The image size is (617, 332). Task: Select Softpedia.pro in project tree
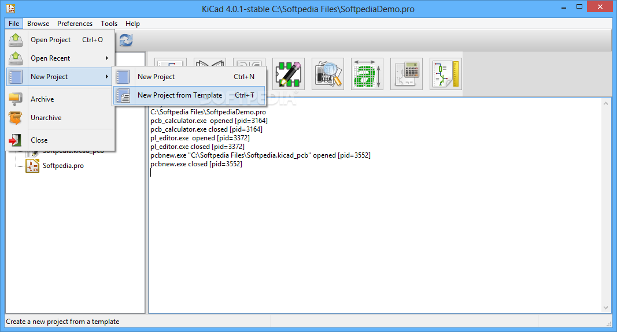point(63,166)
